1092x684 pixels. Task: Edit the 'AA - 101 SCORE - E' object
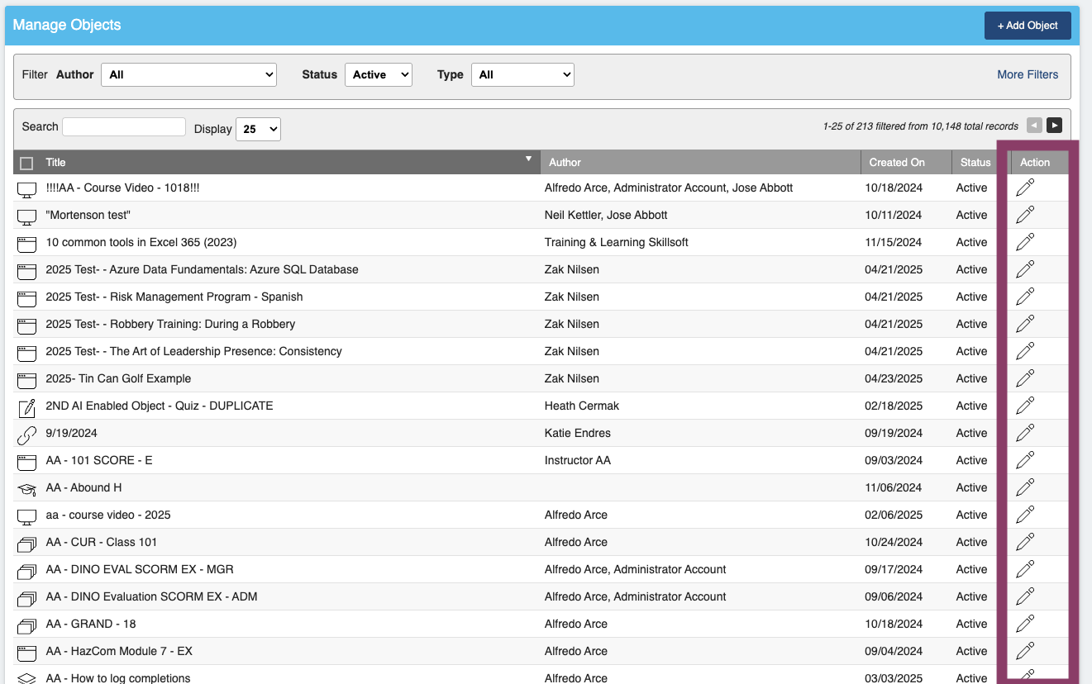click(1025, 460)
